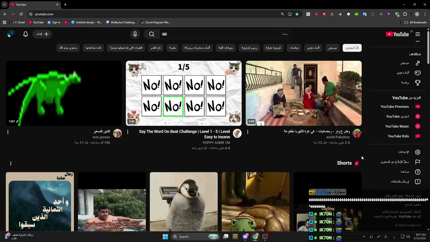
Task: Select the 'تمّت مشاهدتها' filter chip
Action: [93, 48]
